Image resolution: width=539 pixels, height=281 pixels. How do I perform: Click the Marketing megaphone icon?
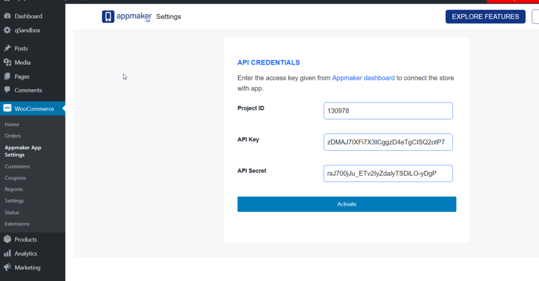pos(7,267)
